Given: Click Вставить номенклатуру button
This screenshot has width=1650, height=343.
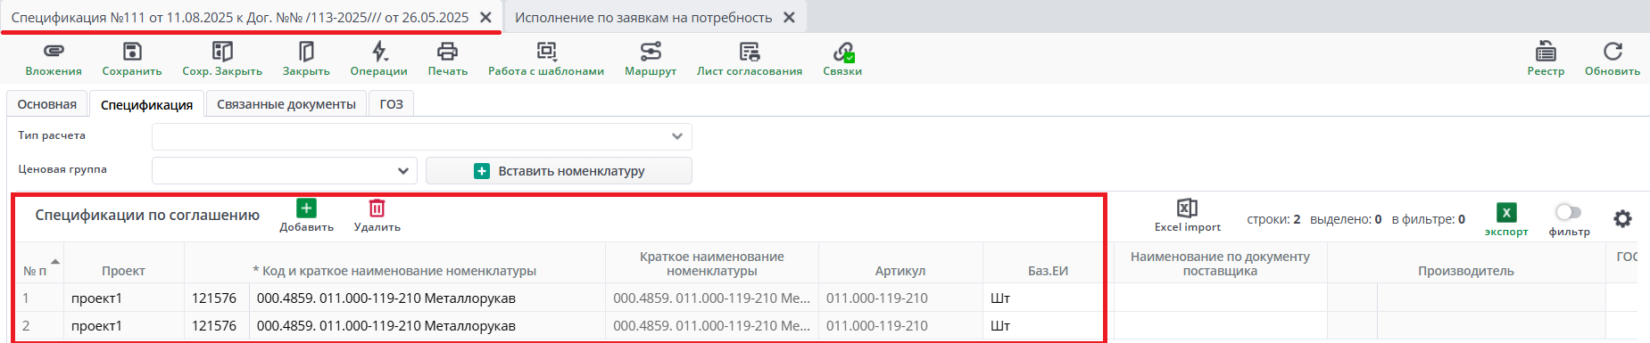Looking at the screenshot, I should pyautogui.click(x=559, y=170).
